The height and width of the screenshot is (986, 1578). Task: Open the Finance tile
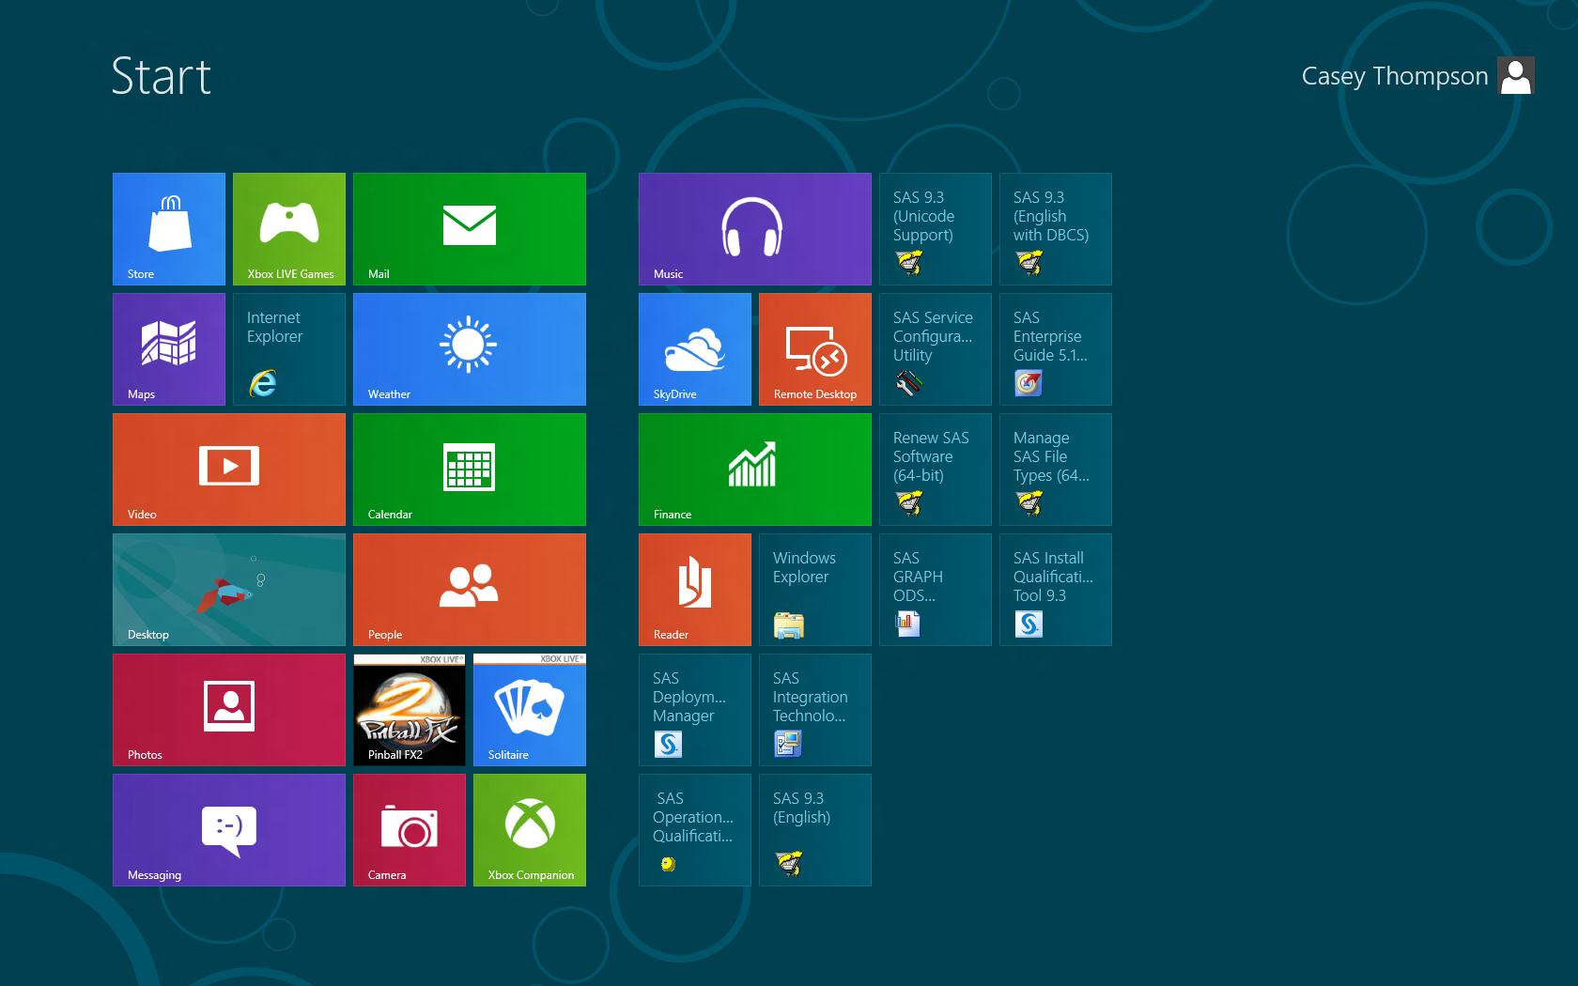(755, 470)
